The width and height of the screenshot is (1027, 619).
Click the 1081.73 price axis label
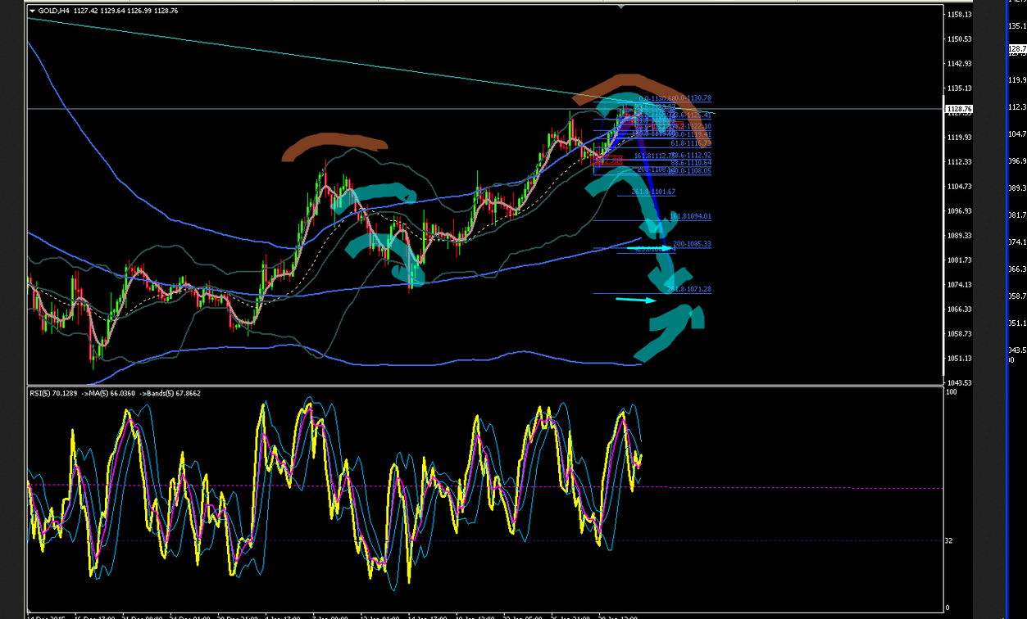click(959, 260)
